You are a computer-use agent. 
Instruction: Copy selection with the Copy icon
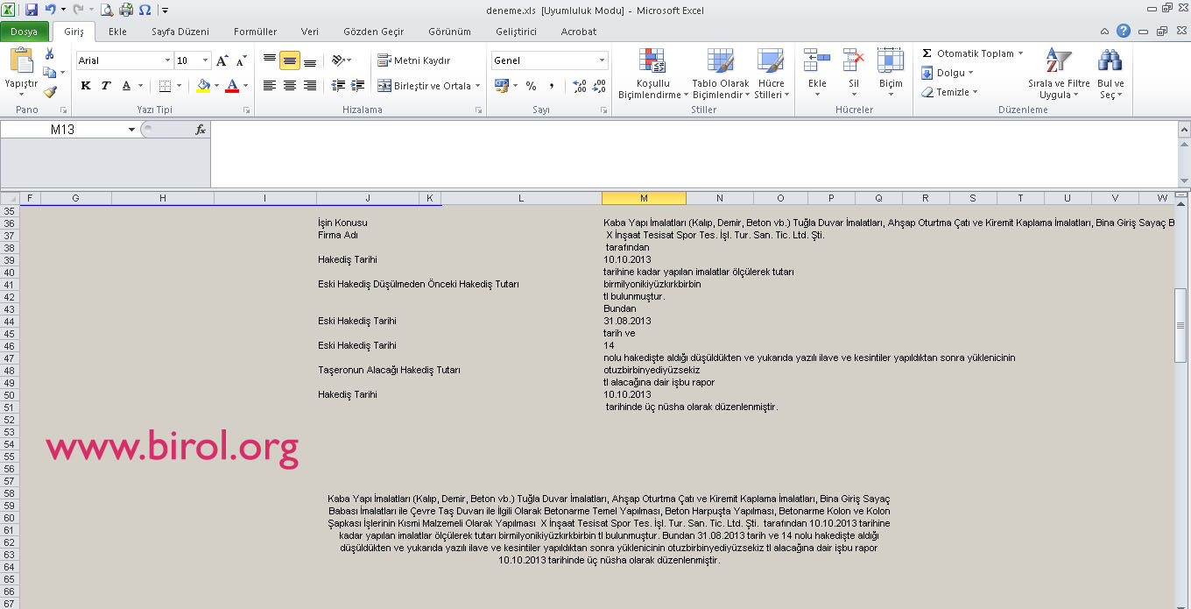49,73
